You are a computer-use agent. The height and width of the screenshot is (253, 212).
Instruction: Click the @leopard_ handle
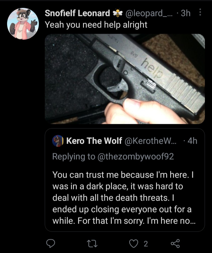(x=149, y=13)
